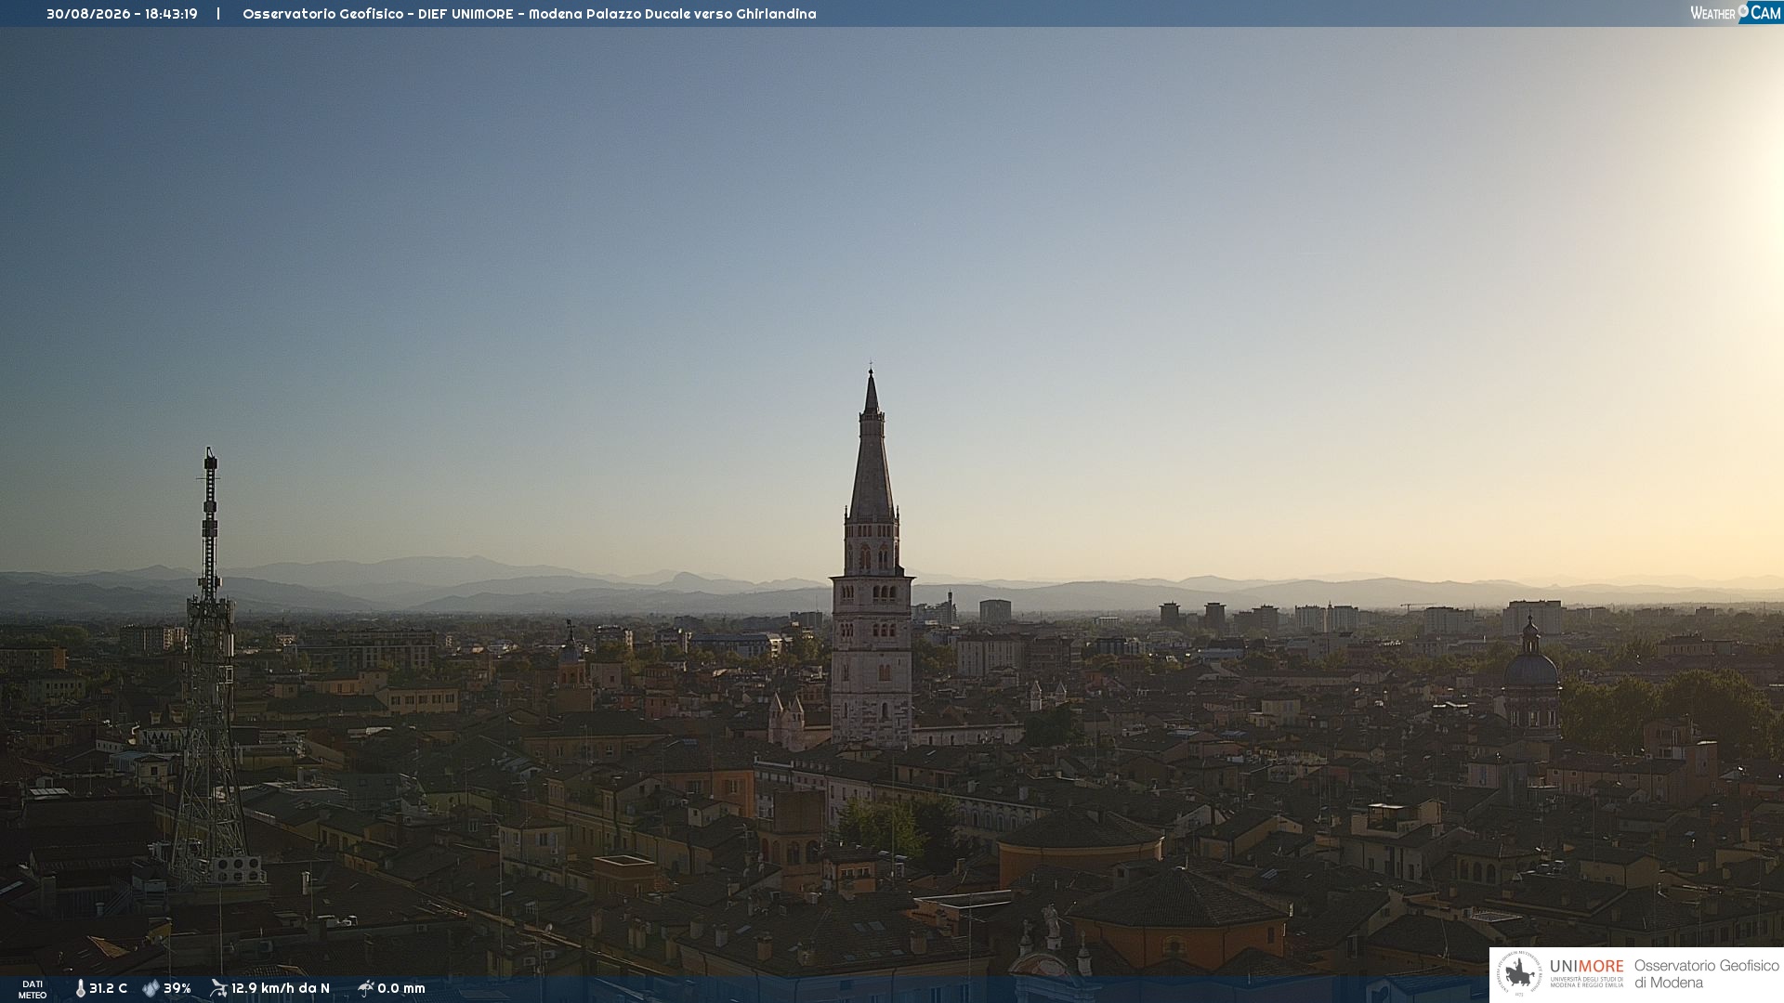Click the UNIMORE circular seal emblem
The image size is (1784, 1003).
click(x=1519, y=974)
